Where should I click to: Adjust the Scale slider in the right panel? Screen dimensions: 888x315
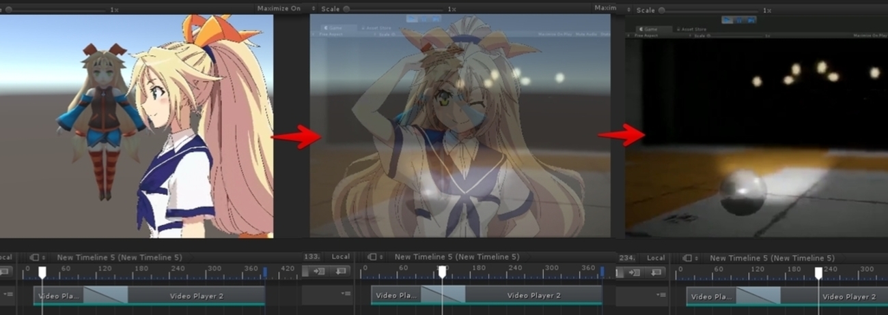click(707, 10)
